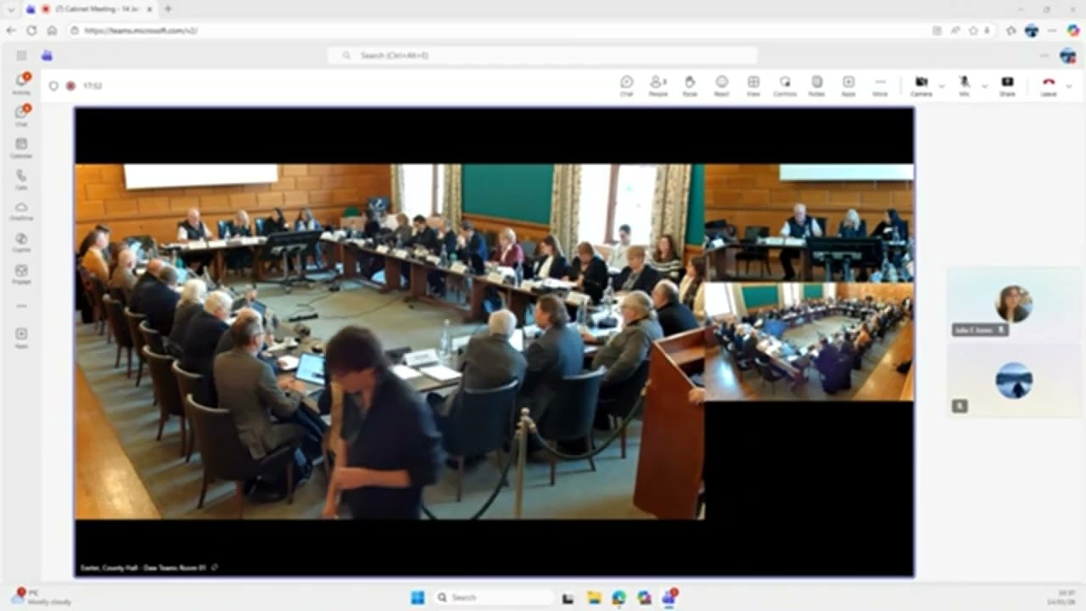Open Copilot in the left sidebar
The image size is (1086, 611).
[21, 242]
